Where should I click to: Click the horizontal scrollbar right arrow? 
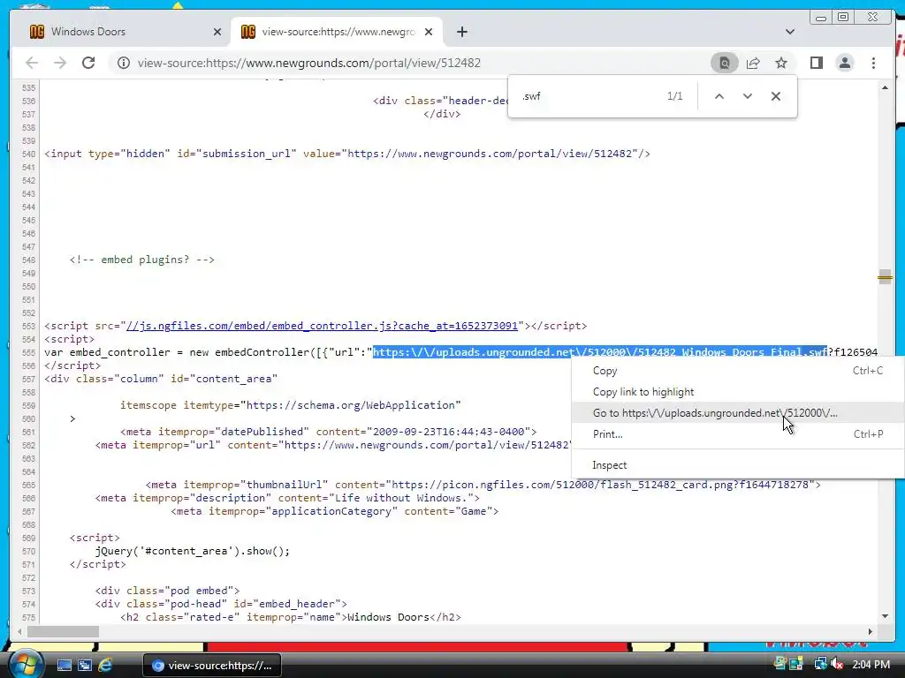[871, 631]
